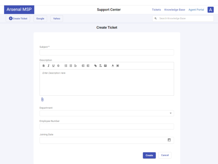Toggle bold formatting in description editor
The image size is (218, 164).
(43, 66)
